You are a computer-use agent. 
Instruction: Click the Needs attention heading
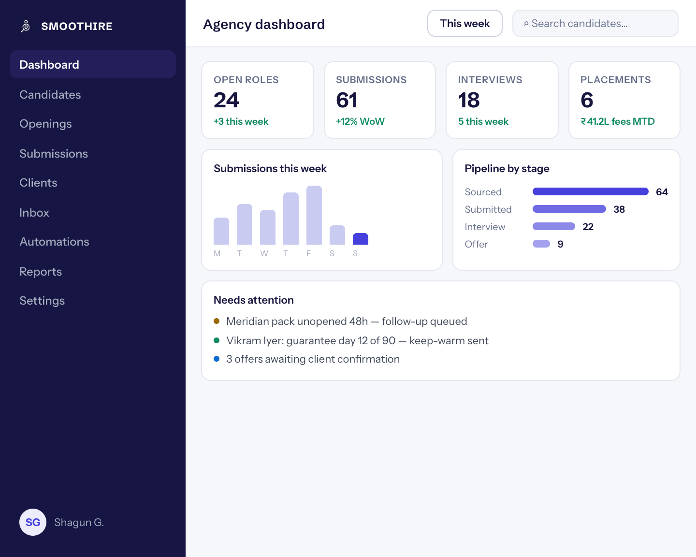point(254,300)
